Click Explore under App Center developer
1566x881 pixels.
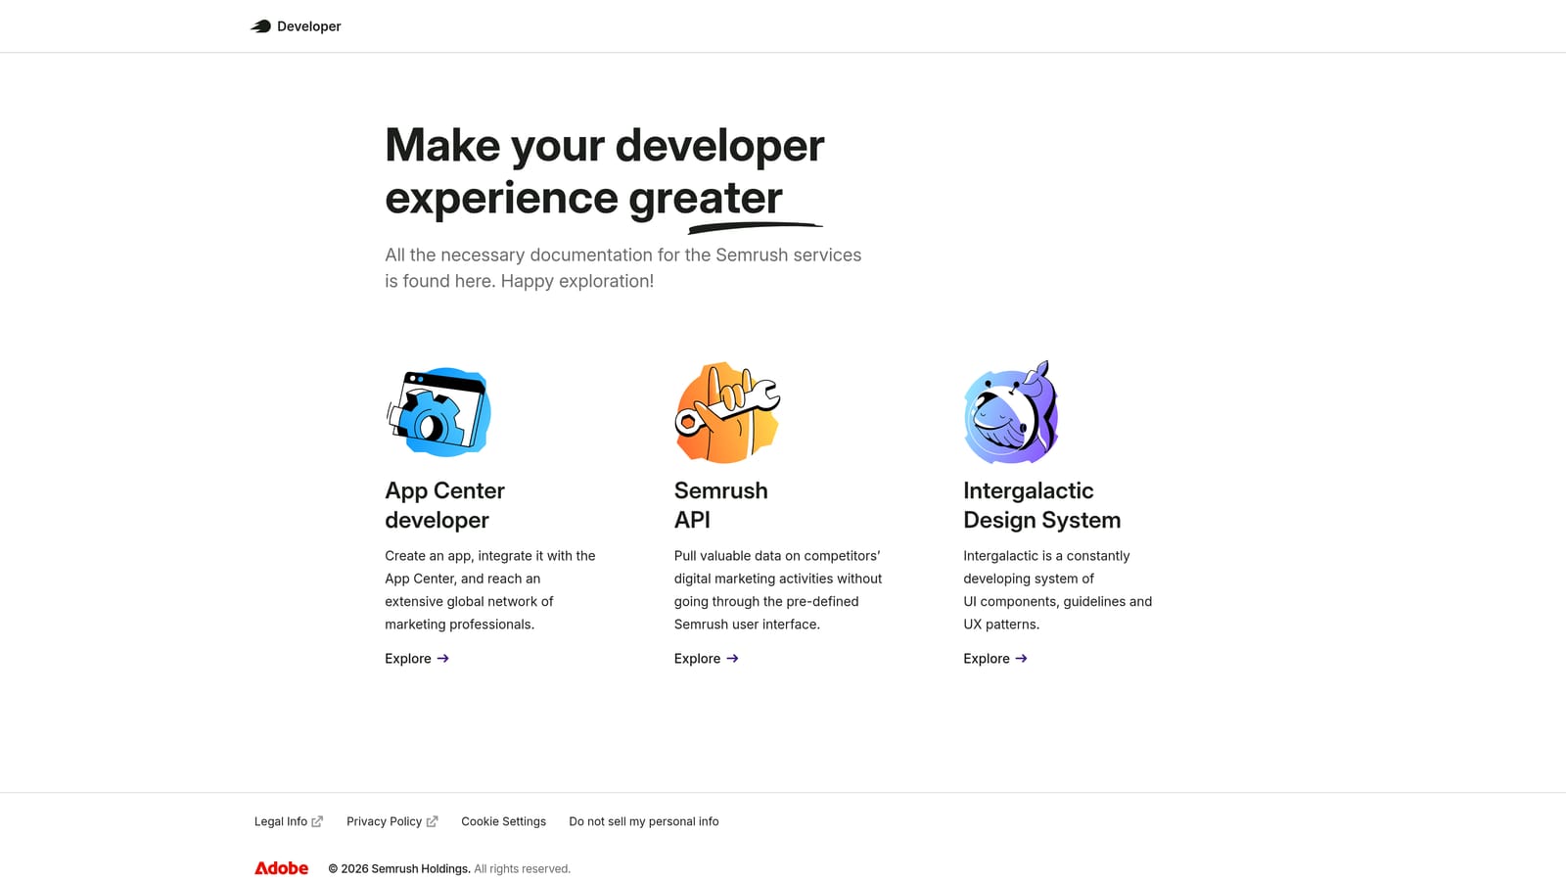(x=417, y=659)
